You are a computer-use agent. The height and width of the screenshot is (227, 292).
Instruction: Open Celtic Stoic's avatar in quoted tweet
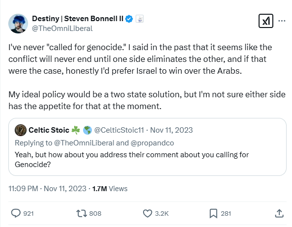pos(21,130)
